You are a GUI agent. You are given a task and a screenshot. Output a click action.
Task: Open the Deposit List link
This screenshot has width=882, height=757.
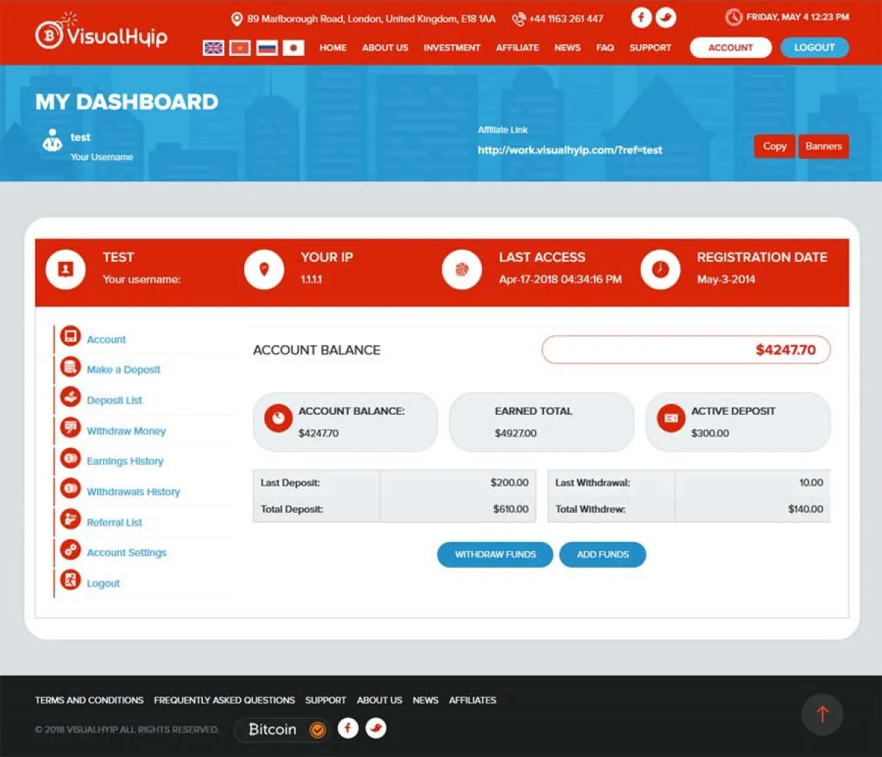point(115,400)
